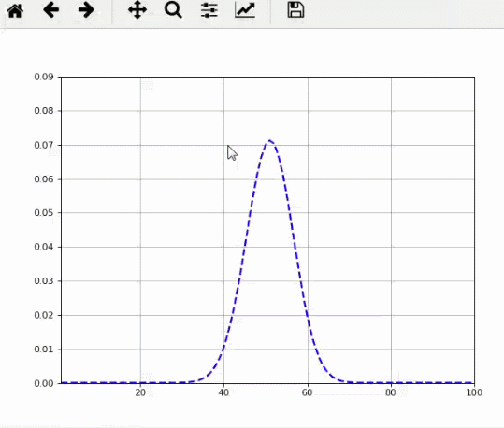
Task: Click y-axis tick label 0.01
Action: click(44, 349)
